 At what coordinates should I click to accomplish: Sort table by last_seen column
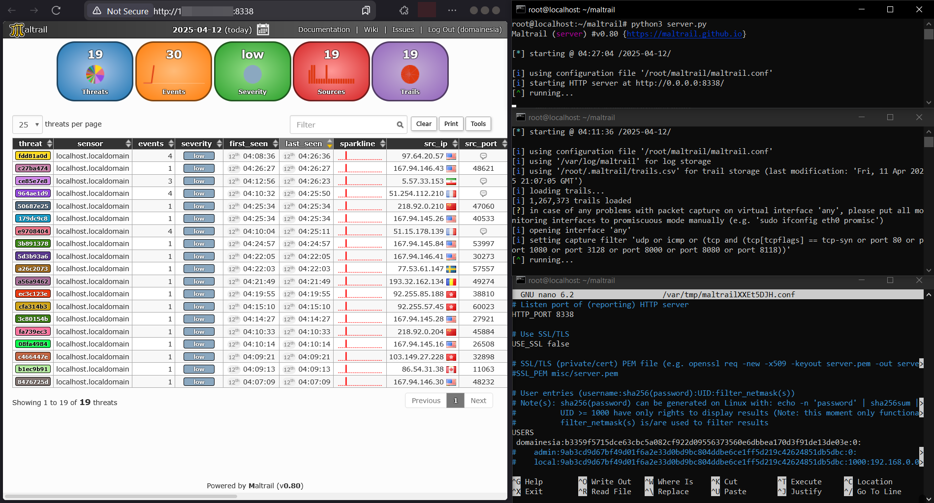tap(307, 144)
